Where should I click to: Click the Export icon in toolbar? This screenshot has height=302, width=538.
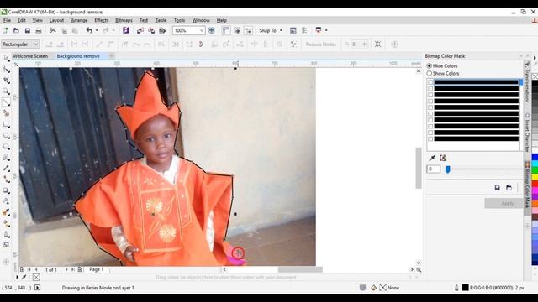pos(151,30)
